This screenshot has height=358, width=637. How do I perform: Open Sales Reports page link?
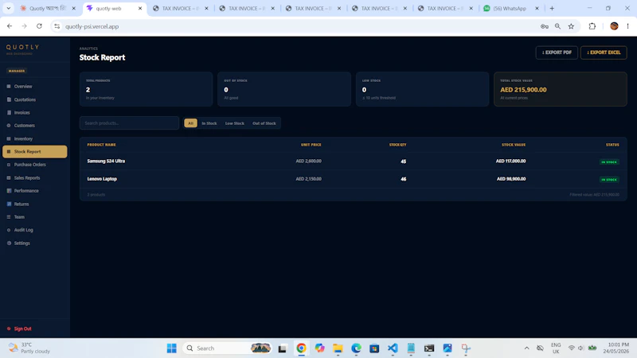(x=27, y=177)
